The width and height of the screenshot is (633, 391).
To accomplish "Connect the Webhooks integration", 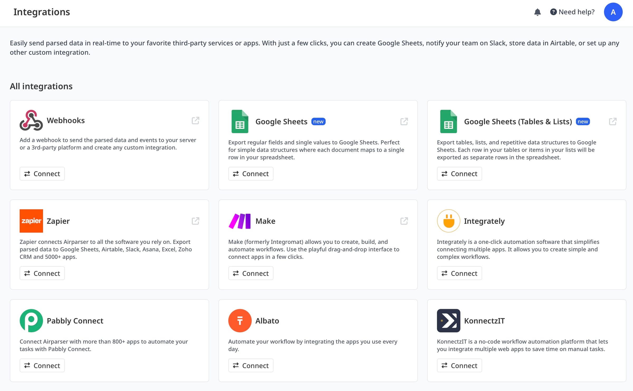I will (x=42, y=174).
